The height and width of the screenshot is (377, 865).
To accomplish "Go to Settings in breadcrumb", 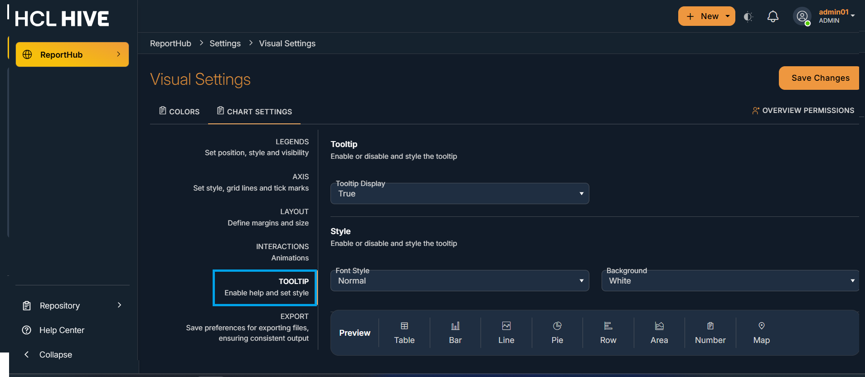I will pos(225,44).
